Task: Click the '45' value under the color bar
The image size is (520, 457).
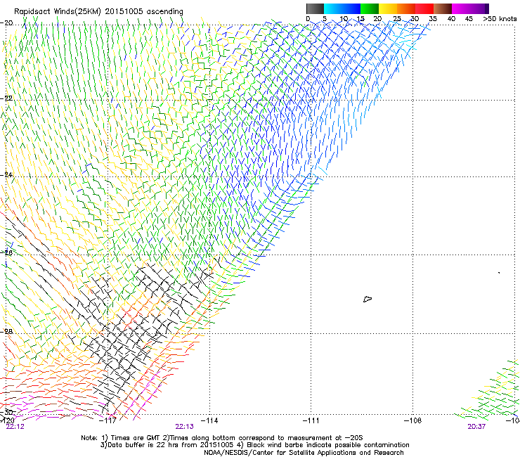Action: click(469, 19)
